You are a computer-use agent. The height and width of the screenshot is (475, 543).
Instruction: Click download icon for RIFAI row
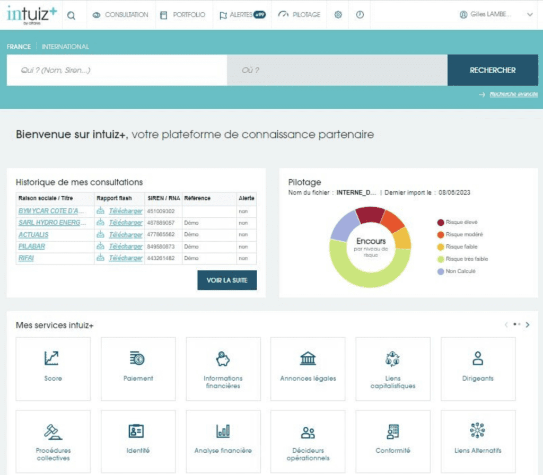[100, 258]
